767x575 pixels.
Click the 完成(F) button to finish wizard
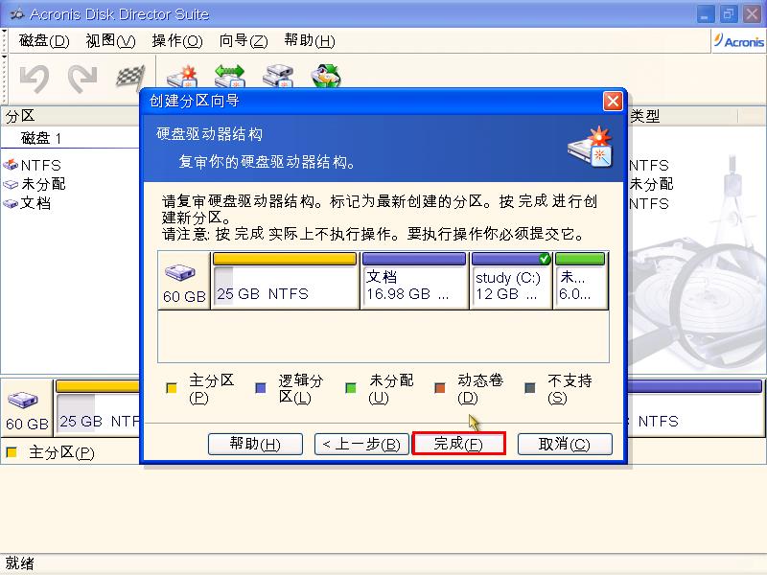pyautogui.click(x=458, y=443)
